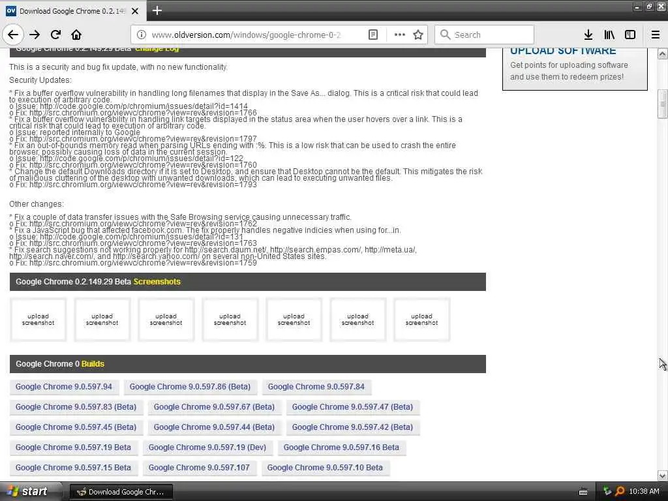This screenshot has width=668, height=501.
Task: Click the vertical scrollbar thumb
Action: (663, 104)
